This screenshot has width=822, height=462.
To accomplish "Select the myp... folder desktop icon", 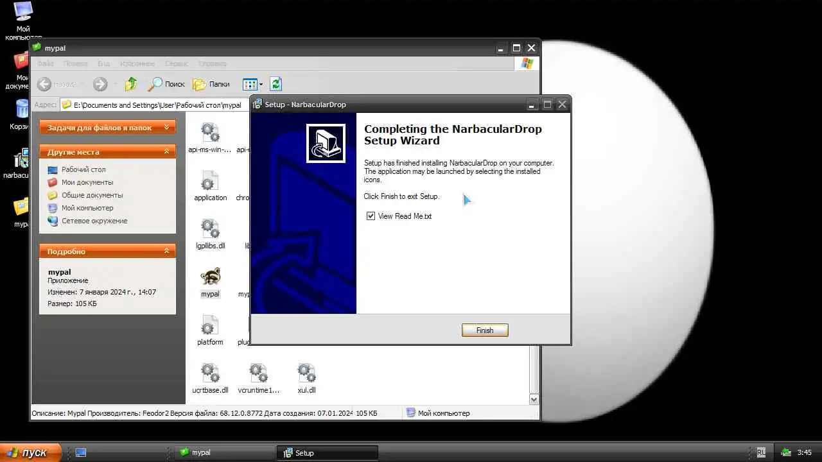I will pos(21,213).
